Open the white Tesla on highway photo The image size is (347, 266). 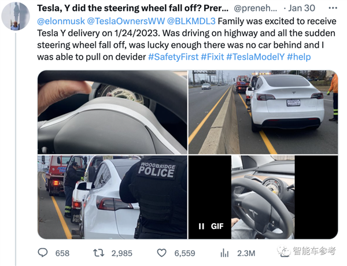[x=263, y=112]
